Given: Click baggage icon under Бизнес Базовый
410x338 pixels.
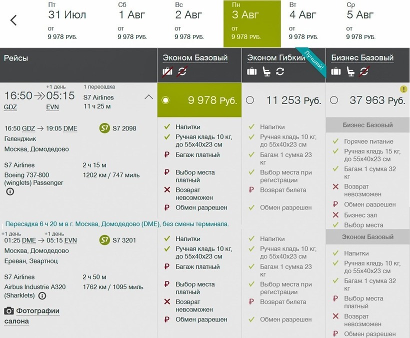Looking at the screenshot, I should [x=336, y=71].
